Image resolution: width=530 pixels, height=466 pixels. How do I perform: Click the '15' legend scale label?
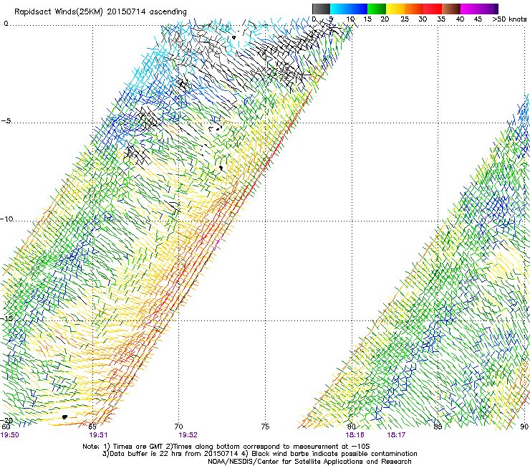click(367, 19)
